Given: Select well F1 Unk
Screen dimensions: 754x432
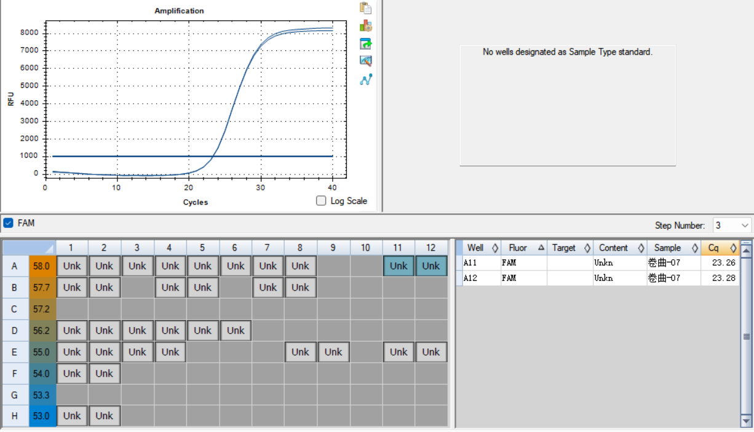Looking at the screenshot, I should pyautogui.click(x=71, y=373).
